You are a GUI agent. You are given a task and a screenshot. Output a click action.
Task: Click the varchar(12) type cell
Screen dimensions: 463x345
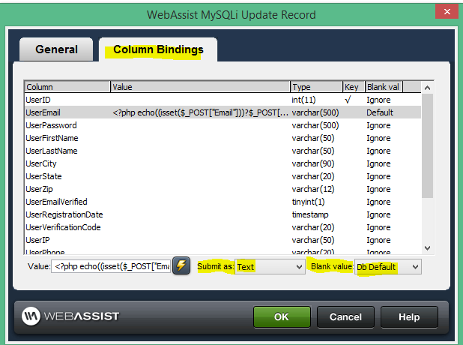pyautogui.click(x=313, y=189)
